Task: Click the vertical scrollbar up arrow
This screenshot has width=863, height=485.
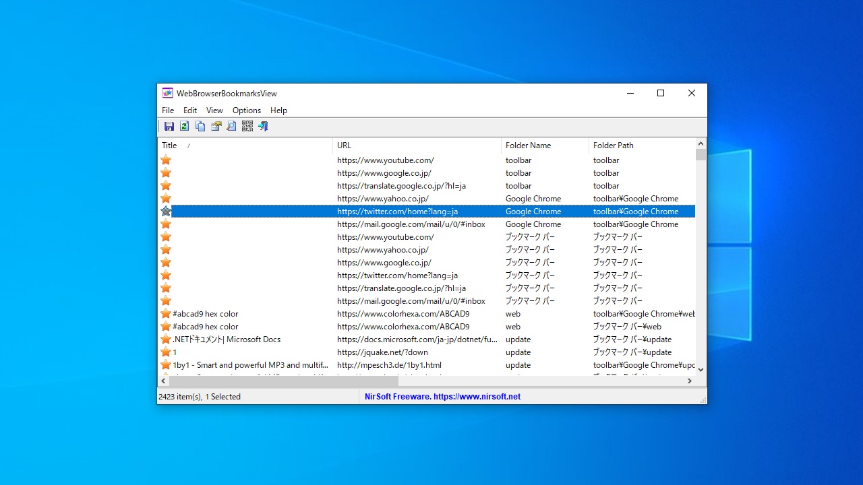Action: (x=701, y=143)
